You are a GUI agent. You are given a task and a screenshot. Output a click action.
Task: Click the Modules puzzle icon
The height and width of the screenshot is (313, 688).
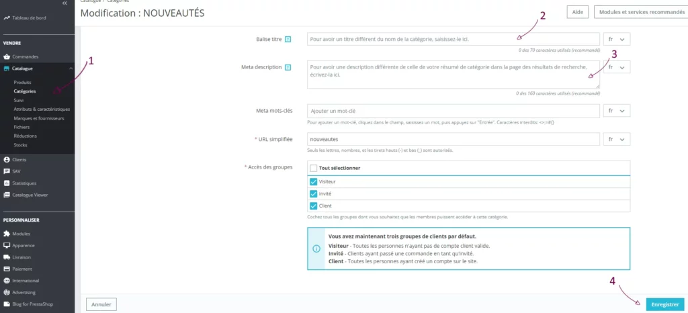click(7, 234)
